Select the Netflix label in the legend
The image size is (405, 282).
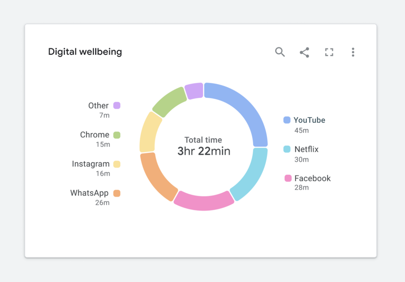coord(306,149)
